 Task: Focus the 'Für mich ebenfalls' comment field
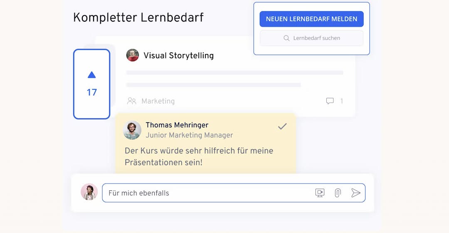pos(234,193)
